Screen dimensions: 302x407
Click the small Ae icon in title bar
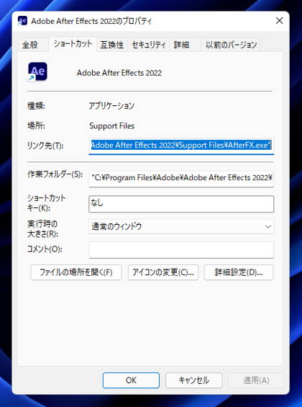click(x=22, y=21)
